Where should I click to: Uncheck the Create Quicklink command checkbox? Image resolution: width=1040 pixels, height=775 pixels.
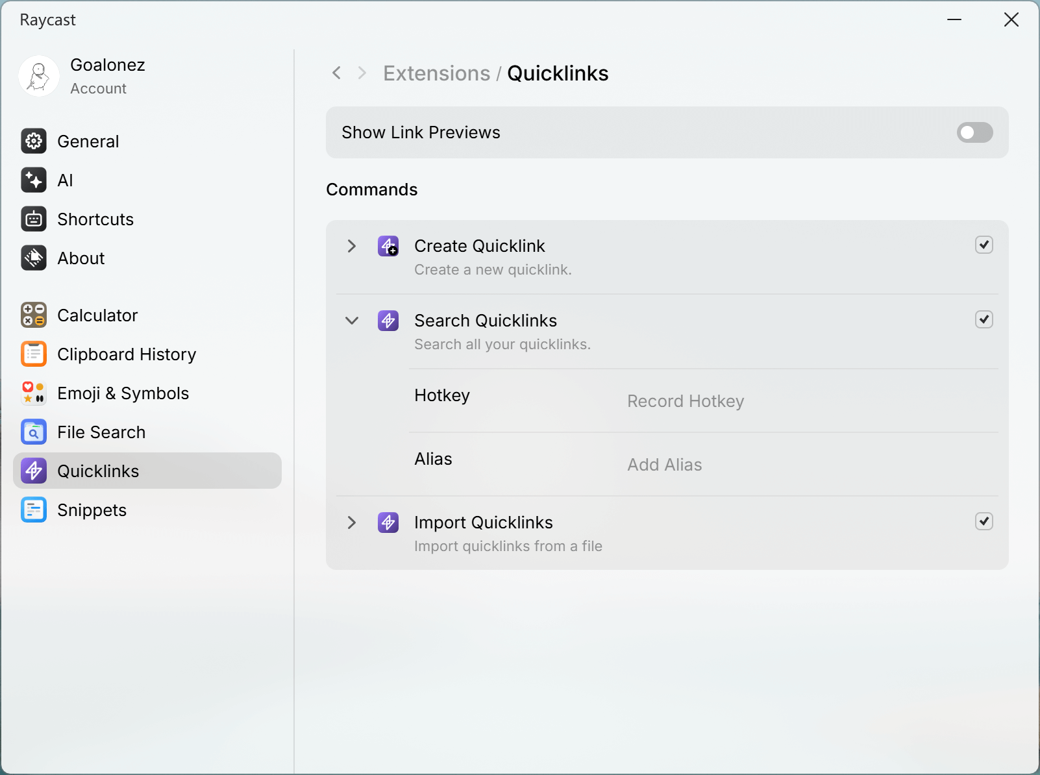point(984,245)
